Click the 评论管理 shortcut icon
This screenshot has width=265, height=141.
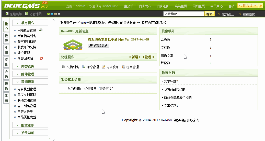(84, 67)
